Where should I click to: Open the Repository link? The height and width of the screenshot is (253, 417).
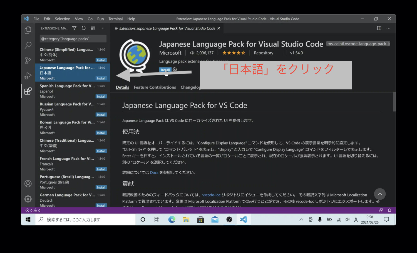264,53
